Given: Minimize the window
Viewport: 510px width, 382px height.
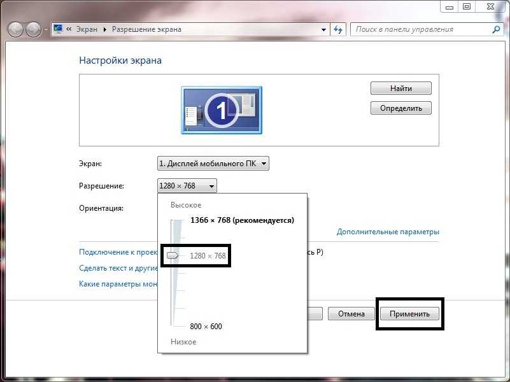Looking at the screenshot, I should click(450, 6).
